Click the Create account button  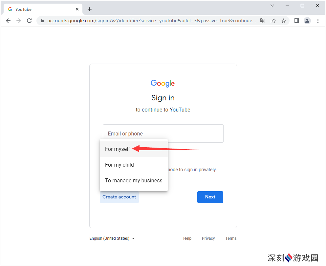pos(119,197)
